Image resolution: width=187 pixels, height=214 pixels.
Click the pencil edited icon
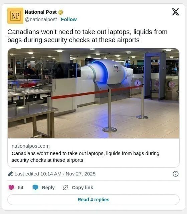(10, 174)
